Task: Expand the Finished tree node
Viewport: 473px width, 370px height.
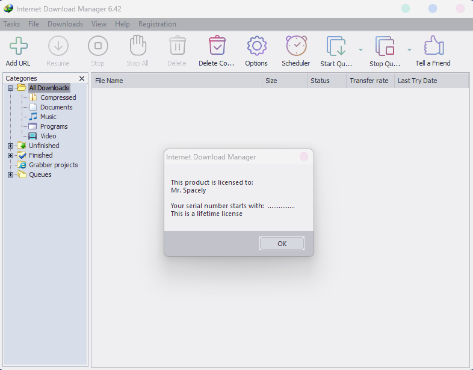Action: [x=11, y=155]
